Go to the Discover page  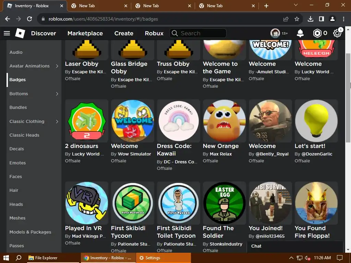tap(44, 33)
